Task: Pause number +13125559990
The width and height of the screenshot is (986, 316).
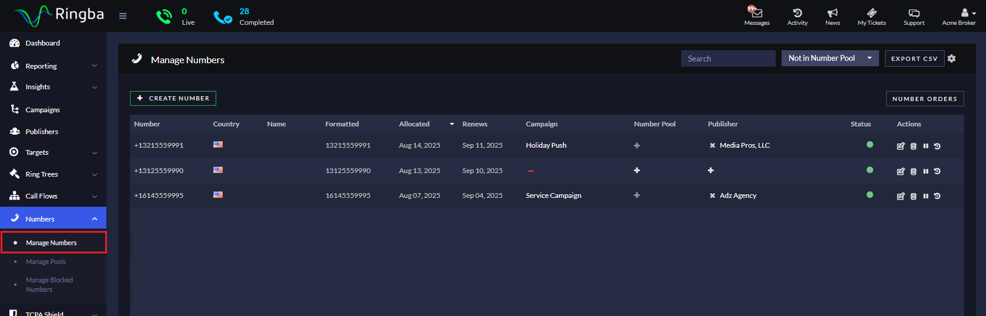Action: [x=926, y=171]
